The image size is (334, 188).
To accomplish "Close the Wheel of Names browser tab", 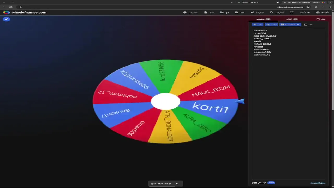I will pos(285,2).
